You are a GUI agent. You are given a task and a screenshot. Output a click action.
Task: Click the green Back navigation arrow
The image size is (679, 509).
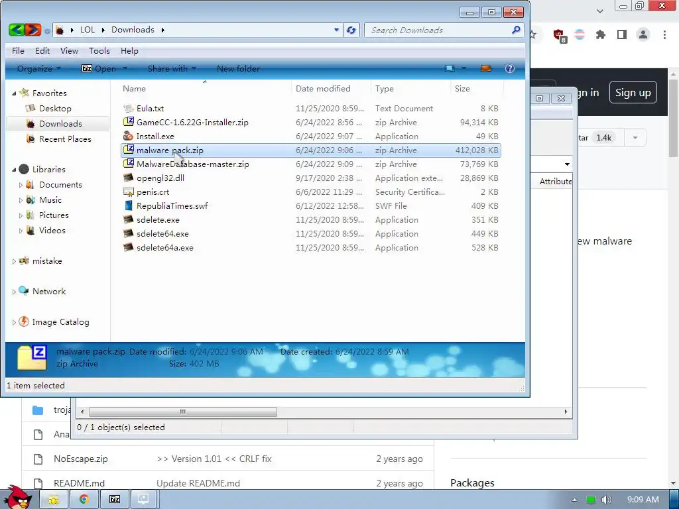[17, 29]
